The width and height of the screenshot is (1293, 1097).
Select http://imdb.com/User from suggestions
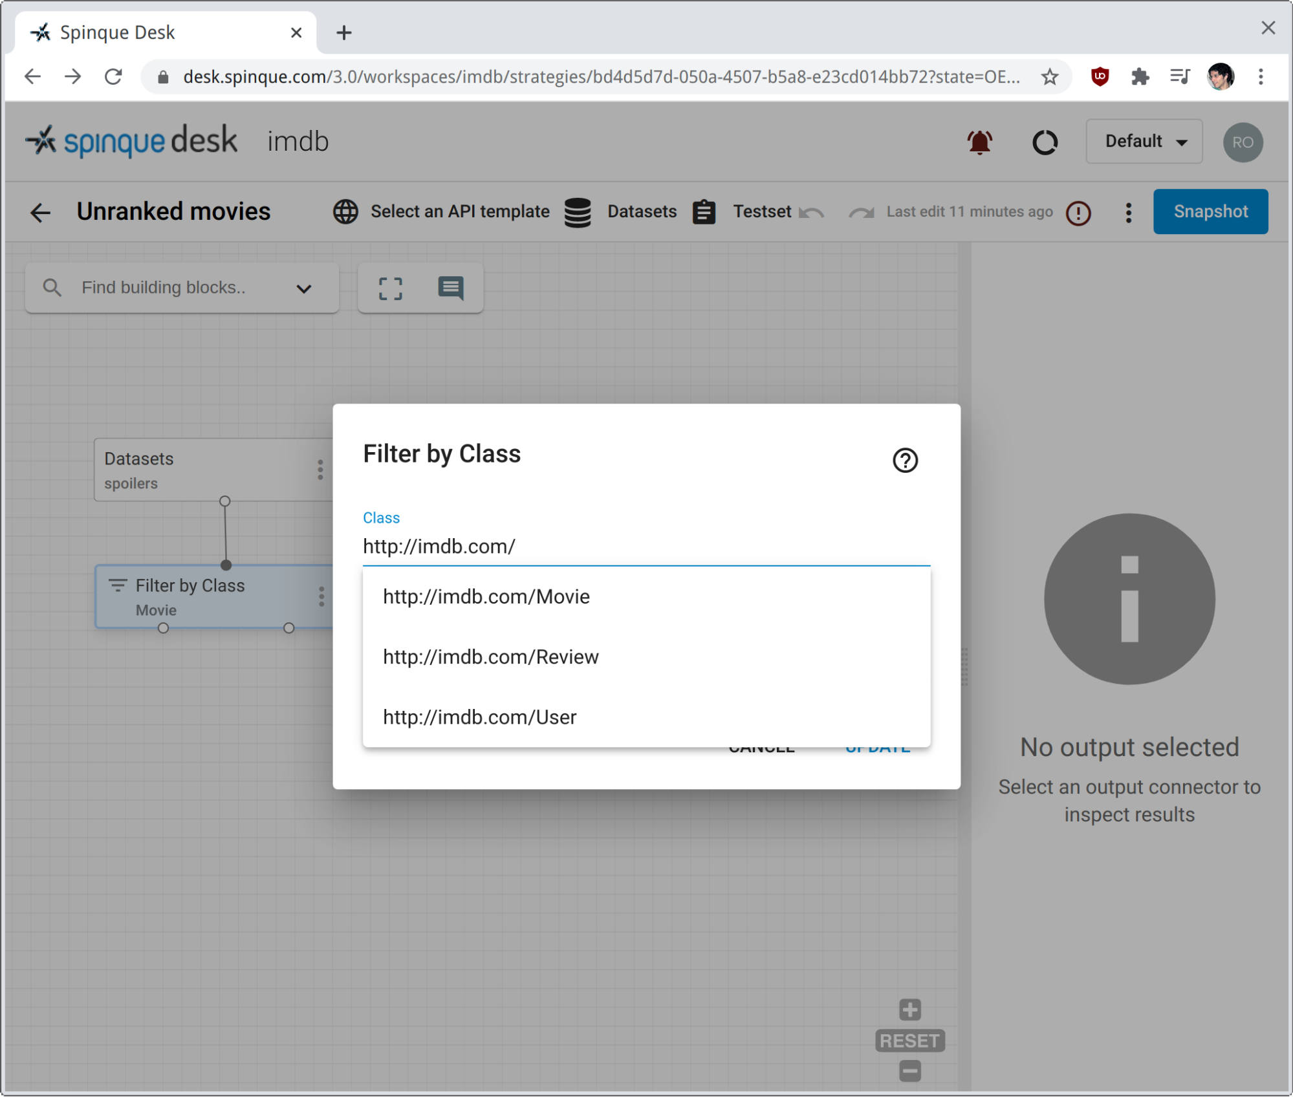point(646,717)
